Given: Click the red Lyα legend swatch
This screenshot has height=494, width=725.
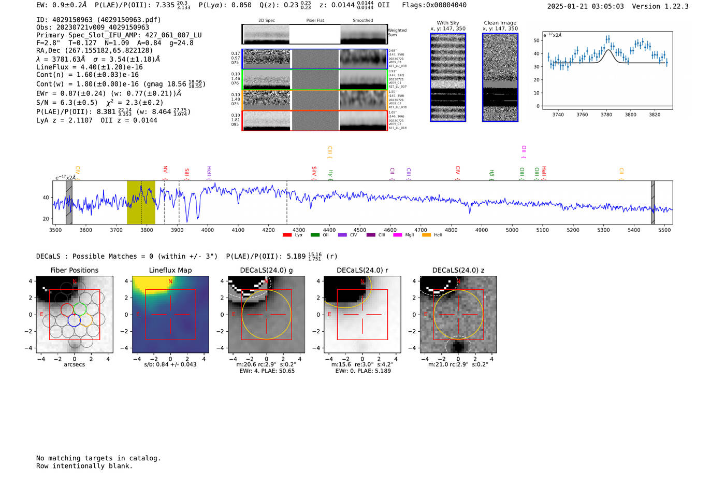Looking at the screenshot, I should click(287, 235).
